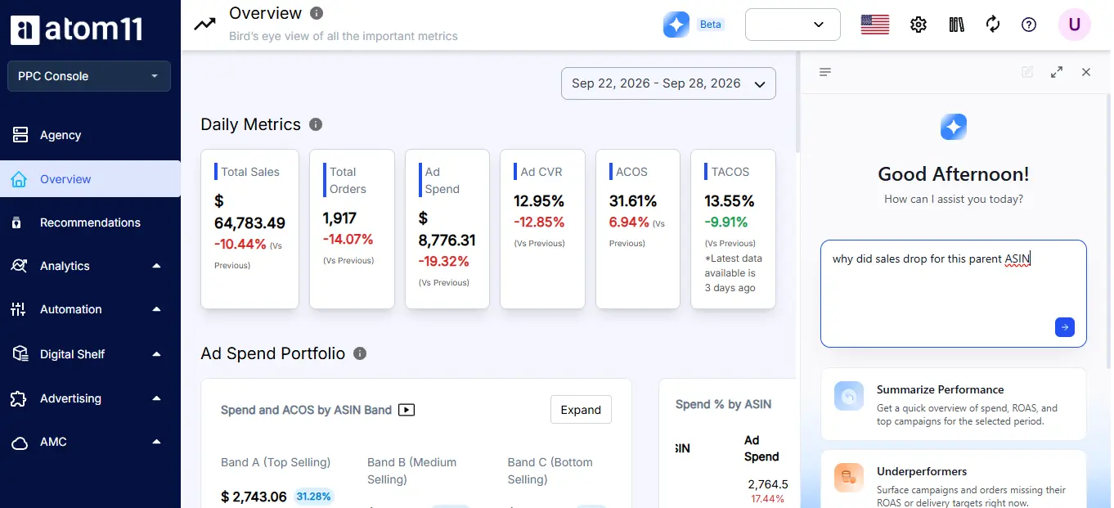This screenshot has width=1114, height=508.
Task: Open the library books icon
Action: click(957, 25)
